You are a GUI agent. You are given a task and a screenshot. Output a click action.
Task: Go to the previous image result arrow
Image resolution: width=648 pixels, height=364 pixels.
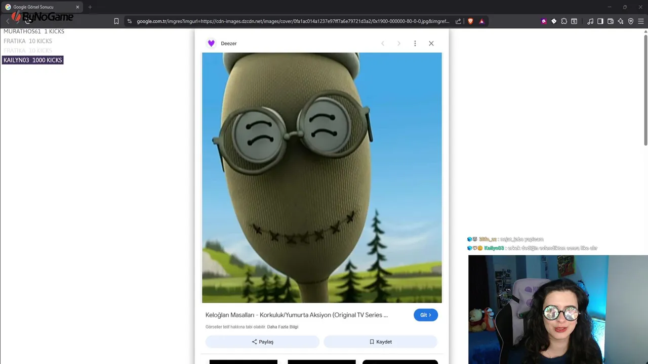[x=383, y=43]
